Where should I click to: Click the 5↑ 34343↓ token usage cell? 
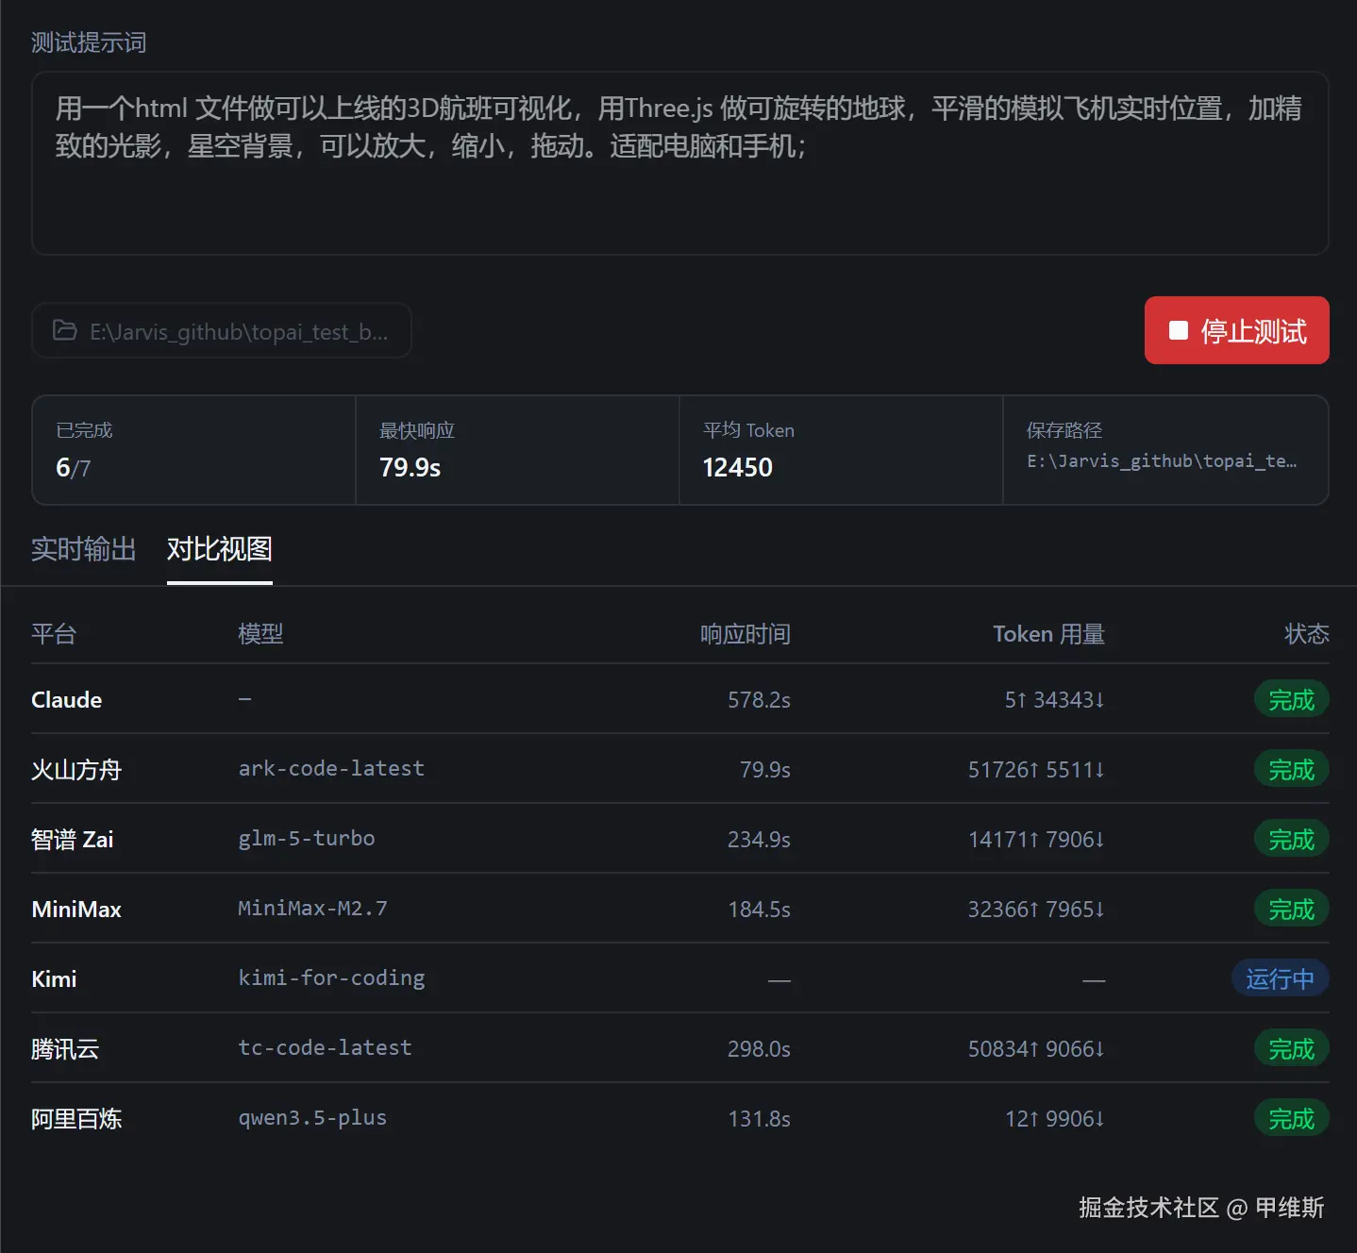tap(1054, 700)
